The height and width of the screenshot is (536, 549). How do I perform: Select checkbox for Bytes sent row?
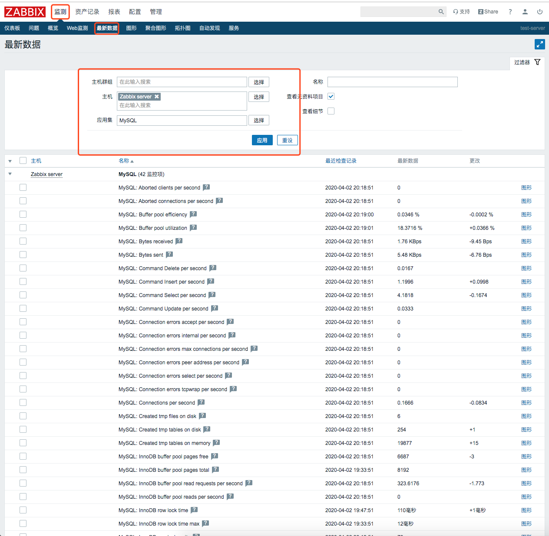(23, 255)
